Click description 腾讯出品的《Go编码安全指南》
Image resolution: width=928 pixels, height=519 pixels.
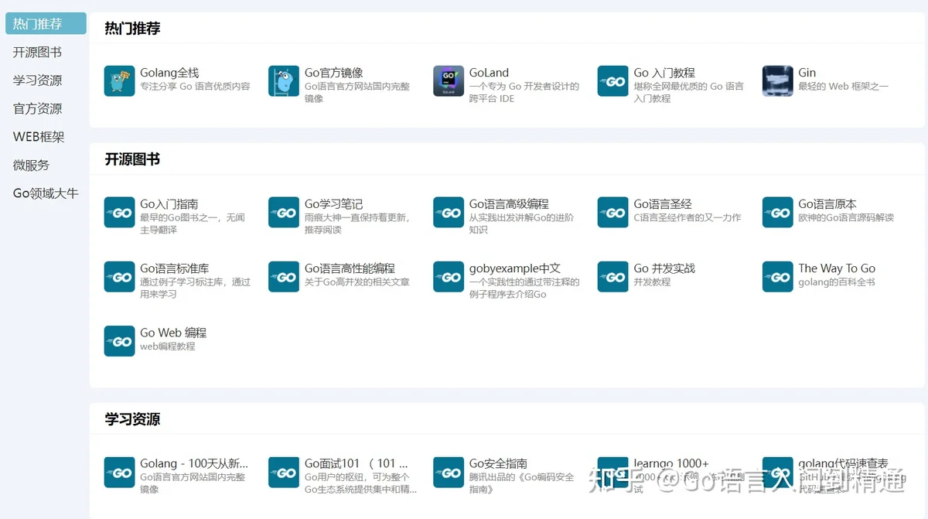(522, 483)
